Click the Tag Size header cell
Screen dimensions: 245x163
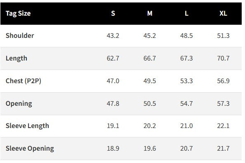pos(18,14)
